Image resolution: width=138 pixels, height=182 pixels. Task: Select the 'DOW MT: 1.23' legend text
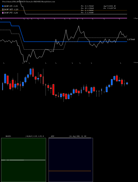coord(11,10)
